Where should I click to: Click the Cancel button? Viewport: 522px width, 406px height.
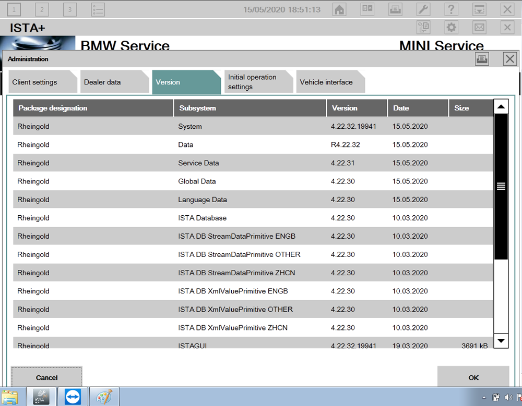(x=46, y=377)
